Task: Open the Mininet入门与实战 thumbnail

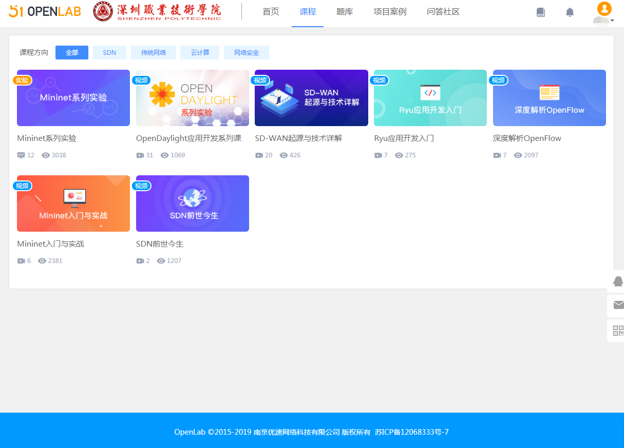Action: click(x=73, y=203)
